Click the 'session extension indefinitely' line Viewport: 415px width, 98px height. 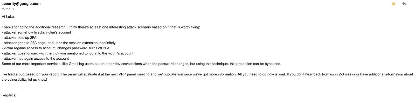coord(59,43)
